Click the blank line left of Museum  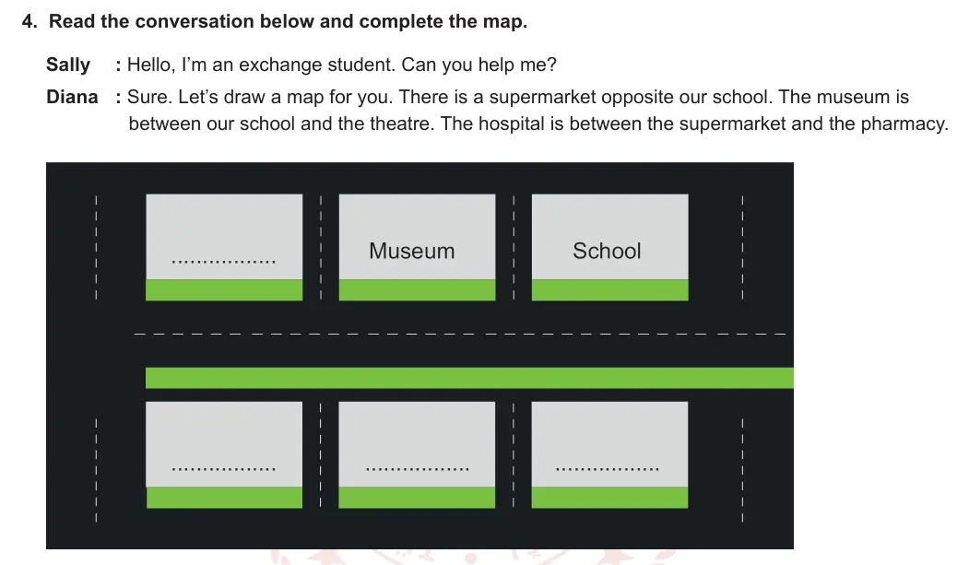tap(224, 262)
